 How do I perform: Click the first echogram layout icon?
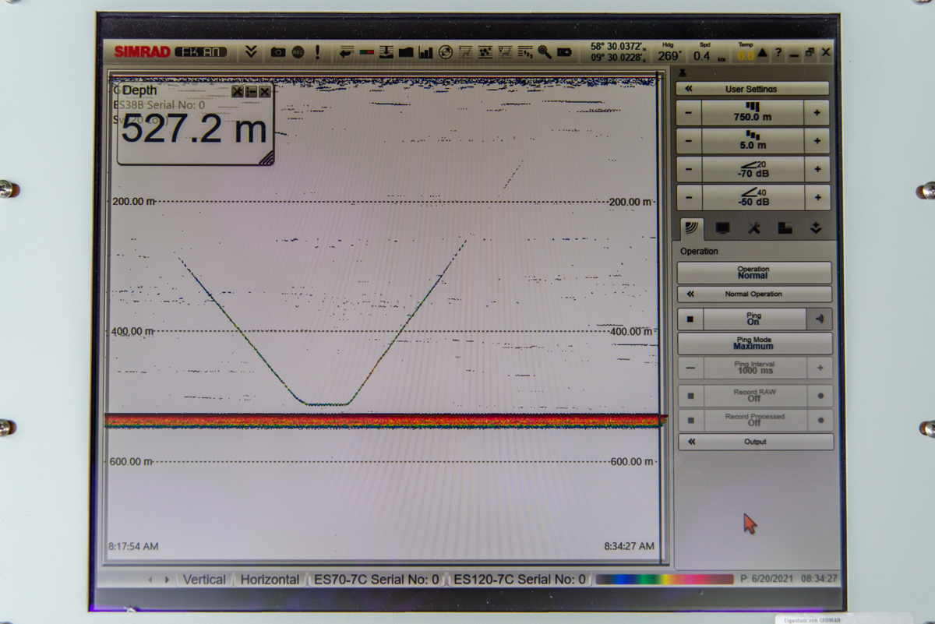466,52
